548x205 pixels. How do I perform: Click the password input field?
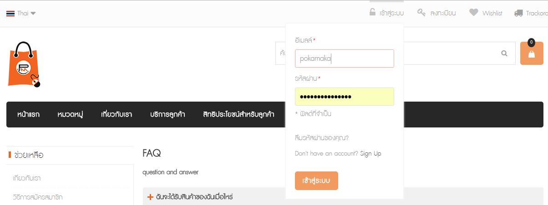(x=344, y=97)
